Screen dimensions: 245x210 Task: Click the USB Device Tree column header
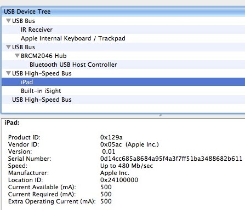[123, 11]
